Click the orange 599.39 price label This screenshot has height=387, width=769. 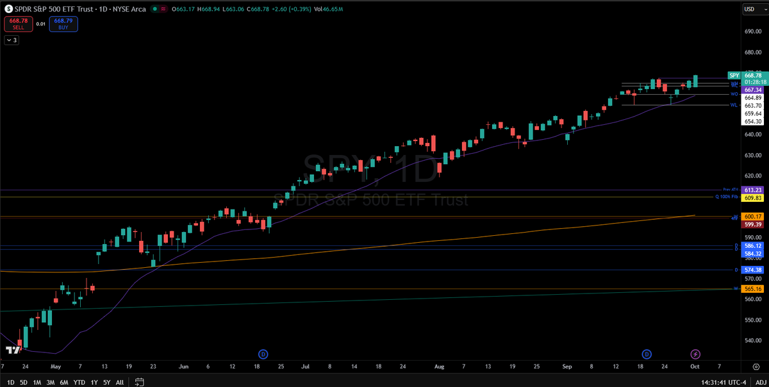753,224
